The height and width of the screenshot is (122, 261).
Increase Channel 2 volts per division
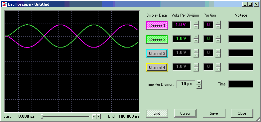pos(196,37)
